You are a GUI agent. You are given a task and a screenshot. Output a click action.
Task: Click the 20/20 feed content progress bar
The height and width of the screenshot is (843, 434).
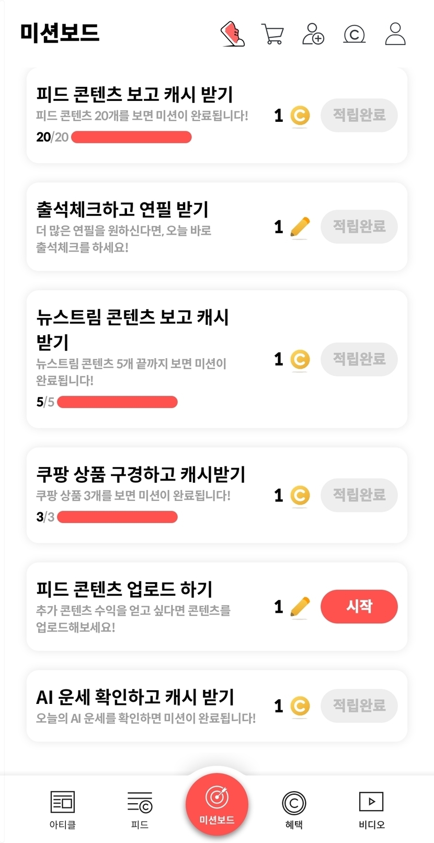[131, 138]
